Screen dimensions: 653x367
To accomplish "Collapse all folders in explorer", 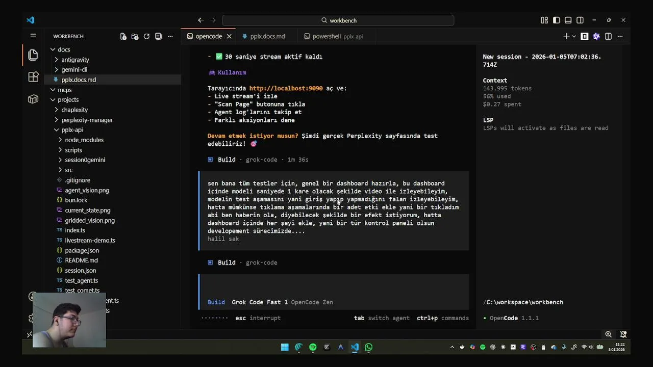I will click(x=158, y=36).
